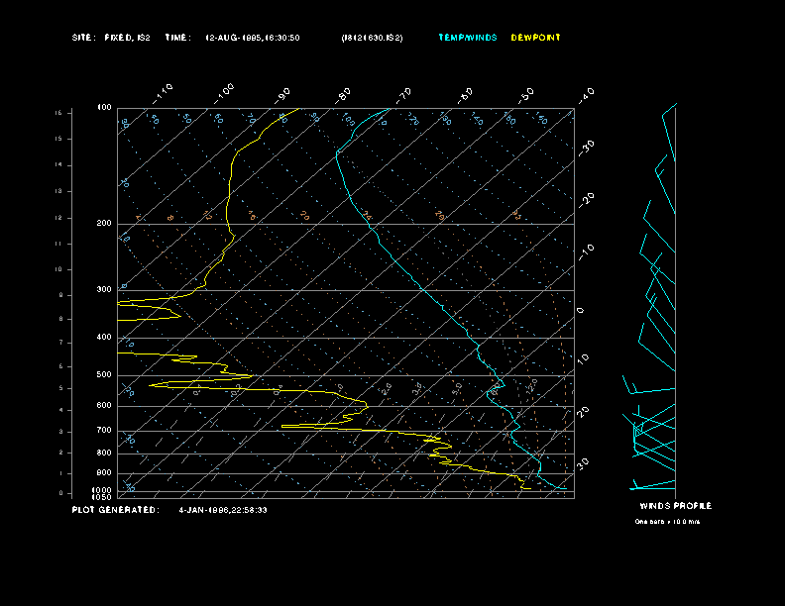This screenshot has width=785, height=606.
Task: Click the 'One barb = 10.0 m/s' note
Action: [x=667, y=522]
